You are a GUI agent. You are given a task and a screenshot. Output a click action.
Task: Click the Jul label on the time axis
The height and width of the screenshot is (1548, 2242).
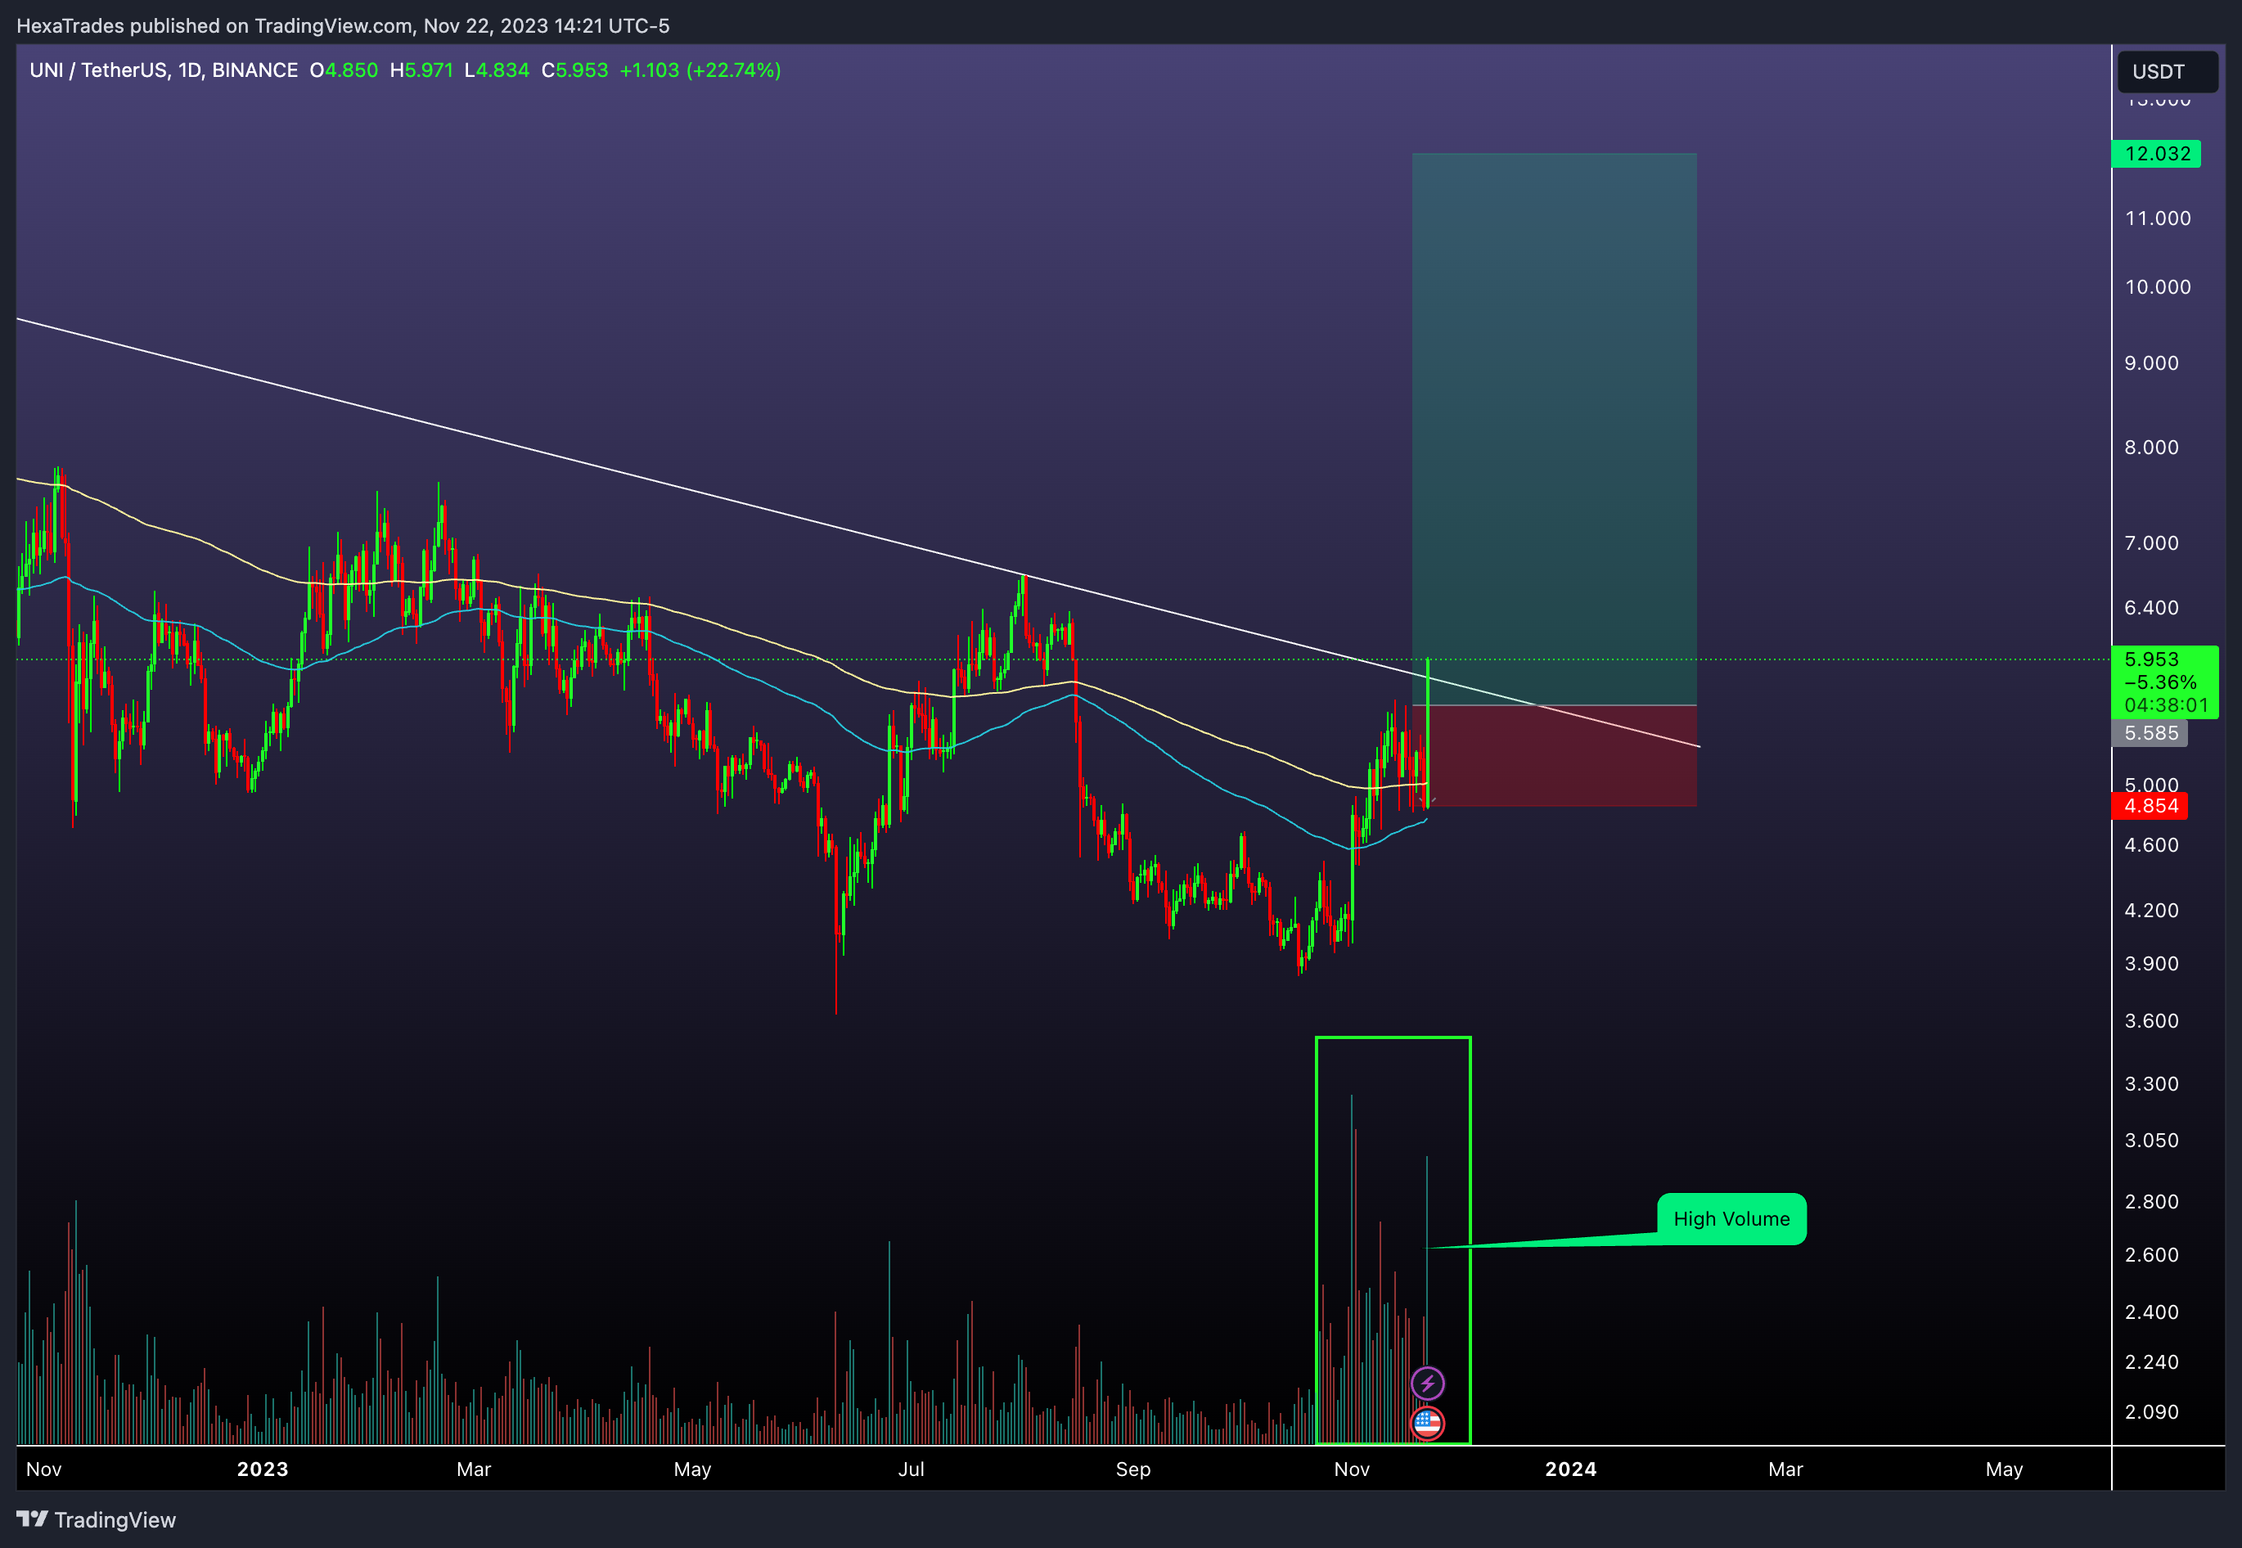(x=912, y=1469)
